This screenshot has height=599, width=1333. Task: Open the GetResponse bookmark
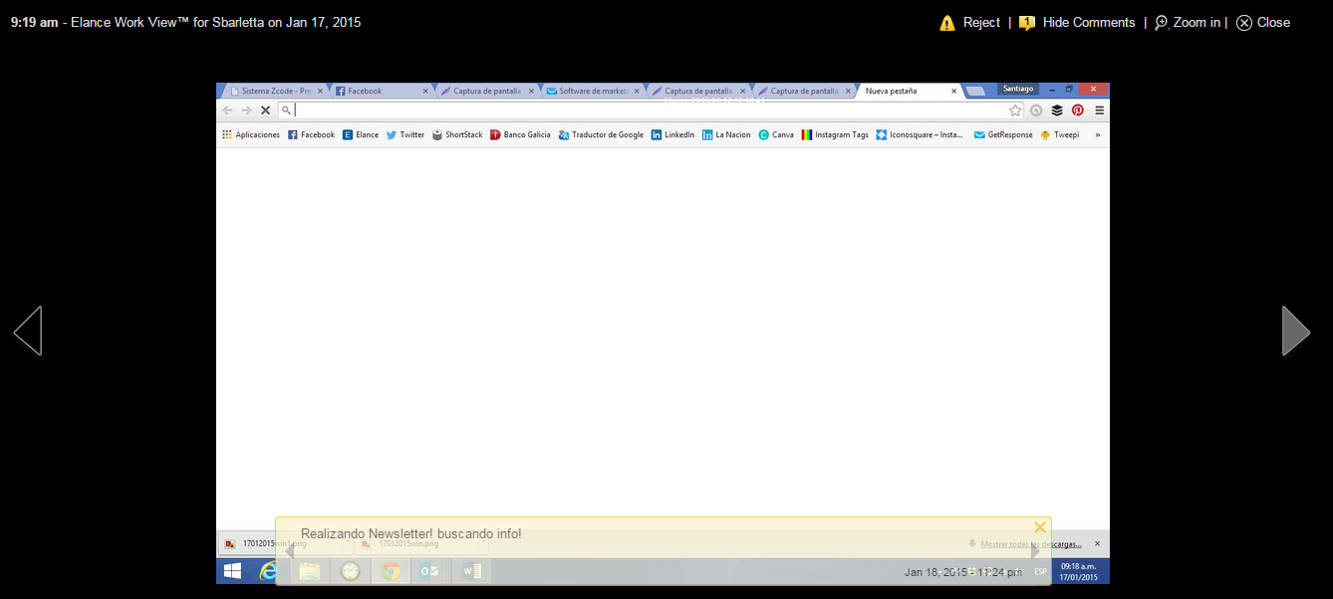[x=1003, y=134]
